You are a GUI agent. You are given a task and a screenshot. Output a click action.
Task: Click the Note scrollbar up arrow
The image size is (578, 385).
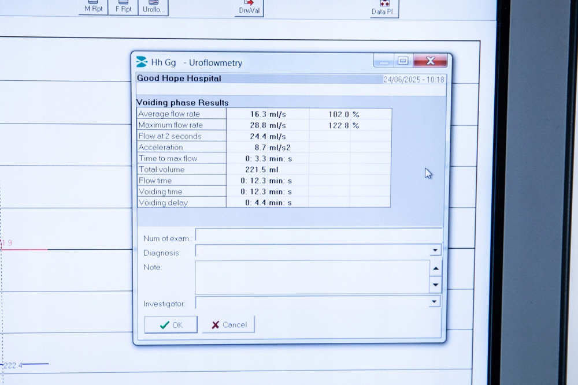(436, 268)
